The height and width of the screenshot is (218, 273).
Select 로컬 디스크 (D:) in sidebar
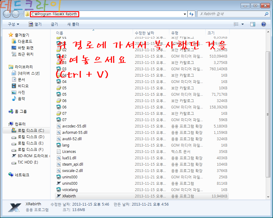point(31,137)
